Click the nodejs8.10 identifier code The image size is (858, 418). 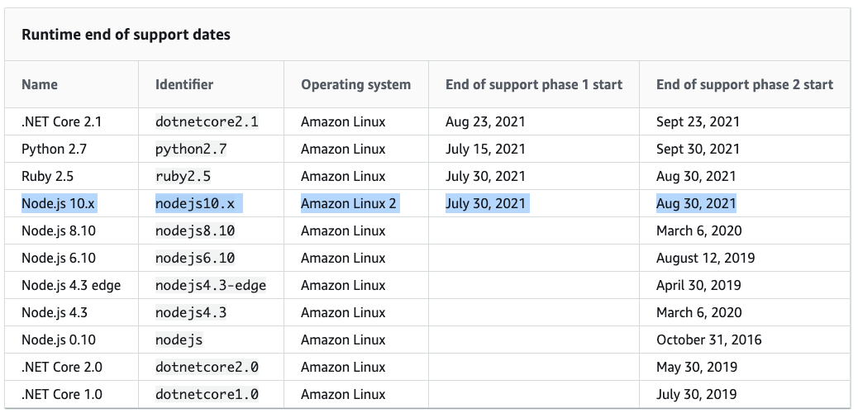(x=195, y=230)
